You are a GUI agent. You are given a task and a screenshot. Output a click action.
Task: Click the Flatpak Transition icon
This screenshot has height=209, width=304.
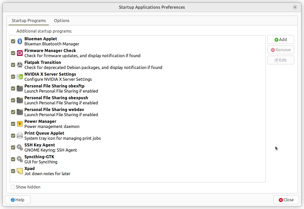click(20, 65)
